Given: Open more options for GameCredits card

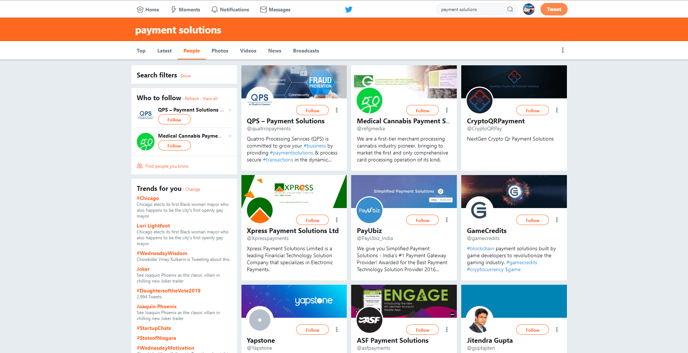Looking at the screenshot, I should pos(557,220).
